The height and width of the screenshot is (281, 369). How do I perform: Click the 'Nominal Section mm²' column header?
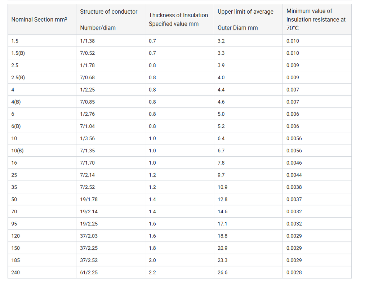point(39,19)
